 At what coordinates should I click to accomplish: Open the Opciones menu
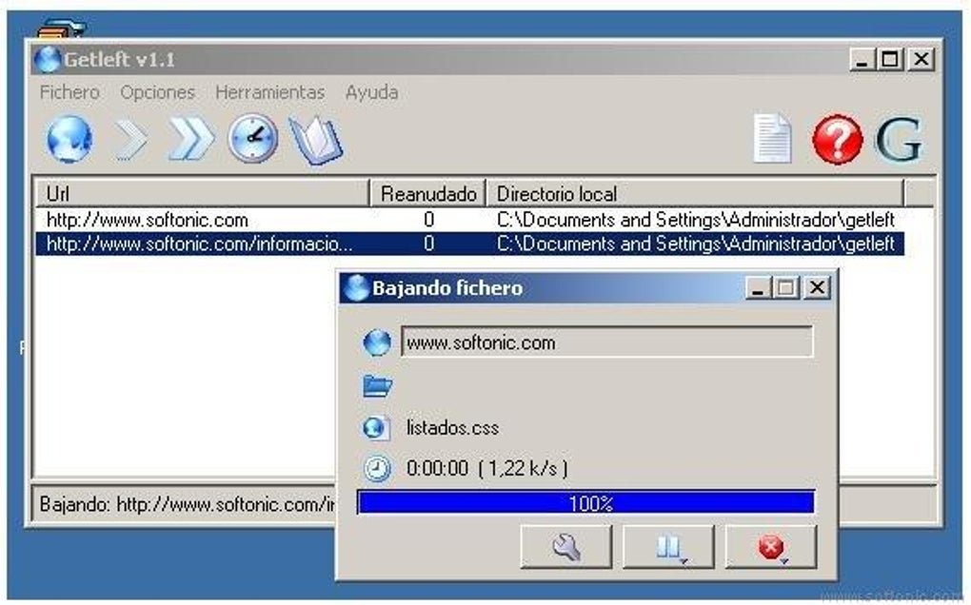point(157,92)
